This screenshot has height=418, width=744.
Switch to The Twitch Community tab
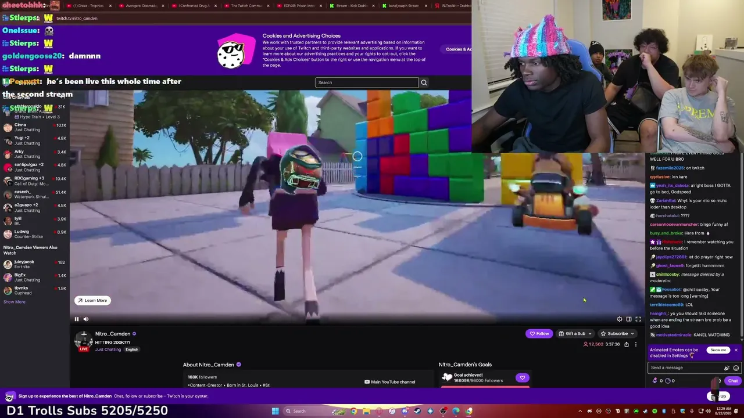[247, 6]
